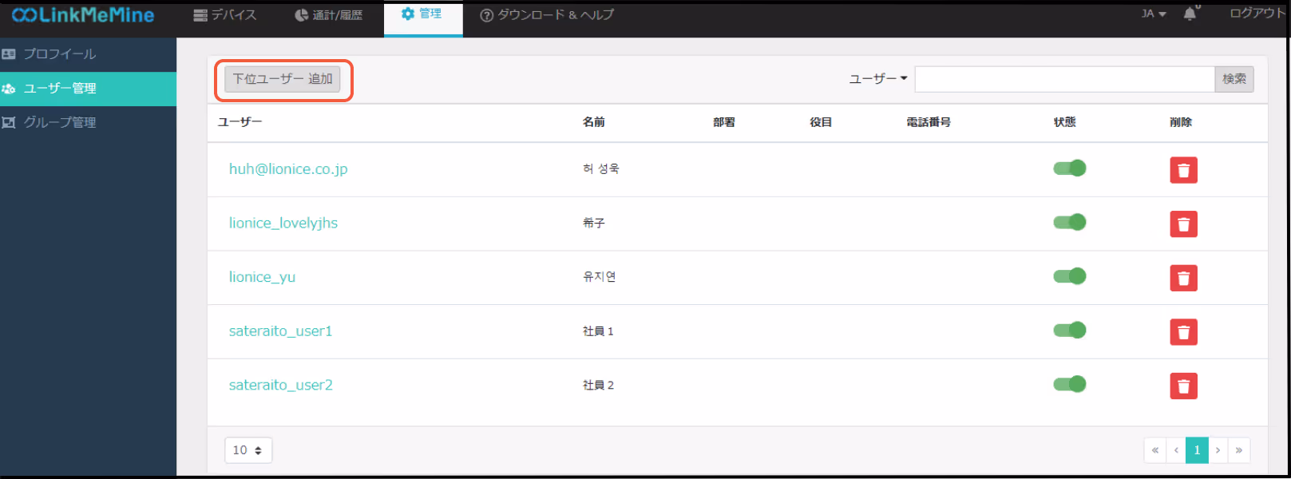Select ユーザー管理 in the sidebar
1291x479 pixels.
point(88,89)
